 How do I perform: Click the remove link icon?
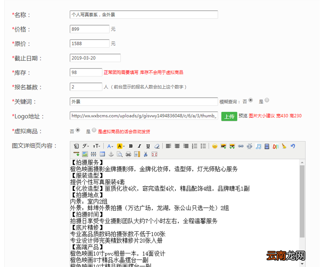pyautogui.click(x=250, y=146)
